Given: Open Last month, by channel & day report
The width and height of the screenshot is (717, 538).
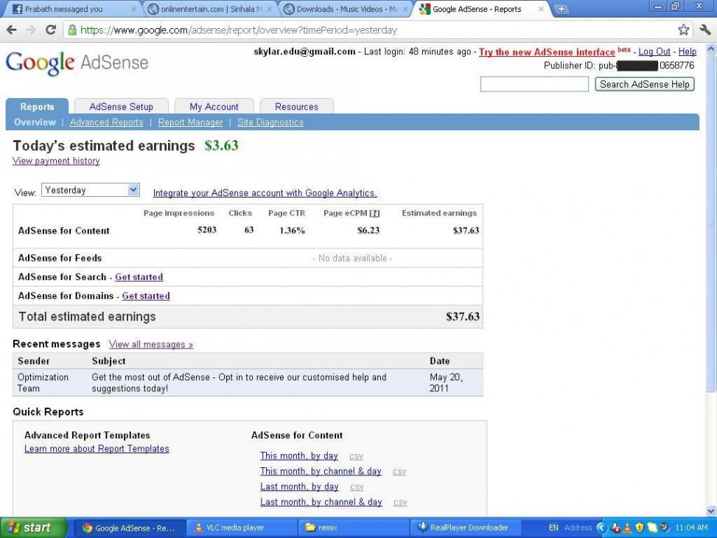Looking at the screenshot, I should point(321,503).
